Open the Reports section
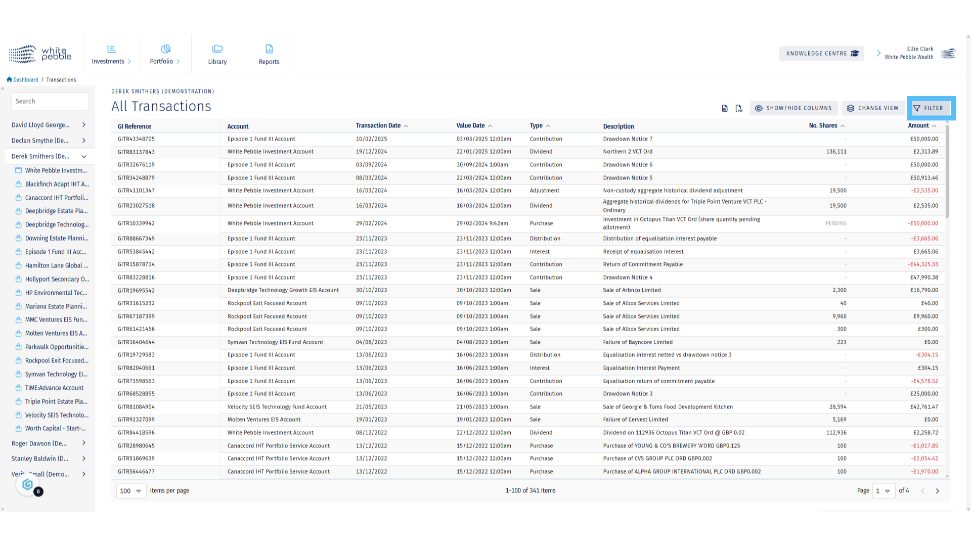The height and width of the screenshot is (546, 971). [x=269, y=54]
